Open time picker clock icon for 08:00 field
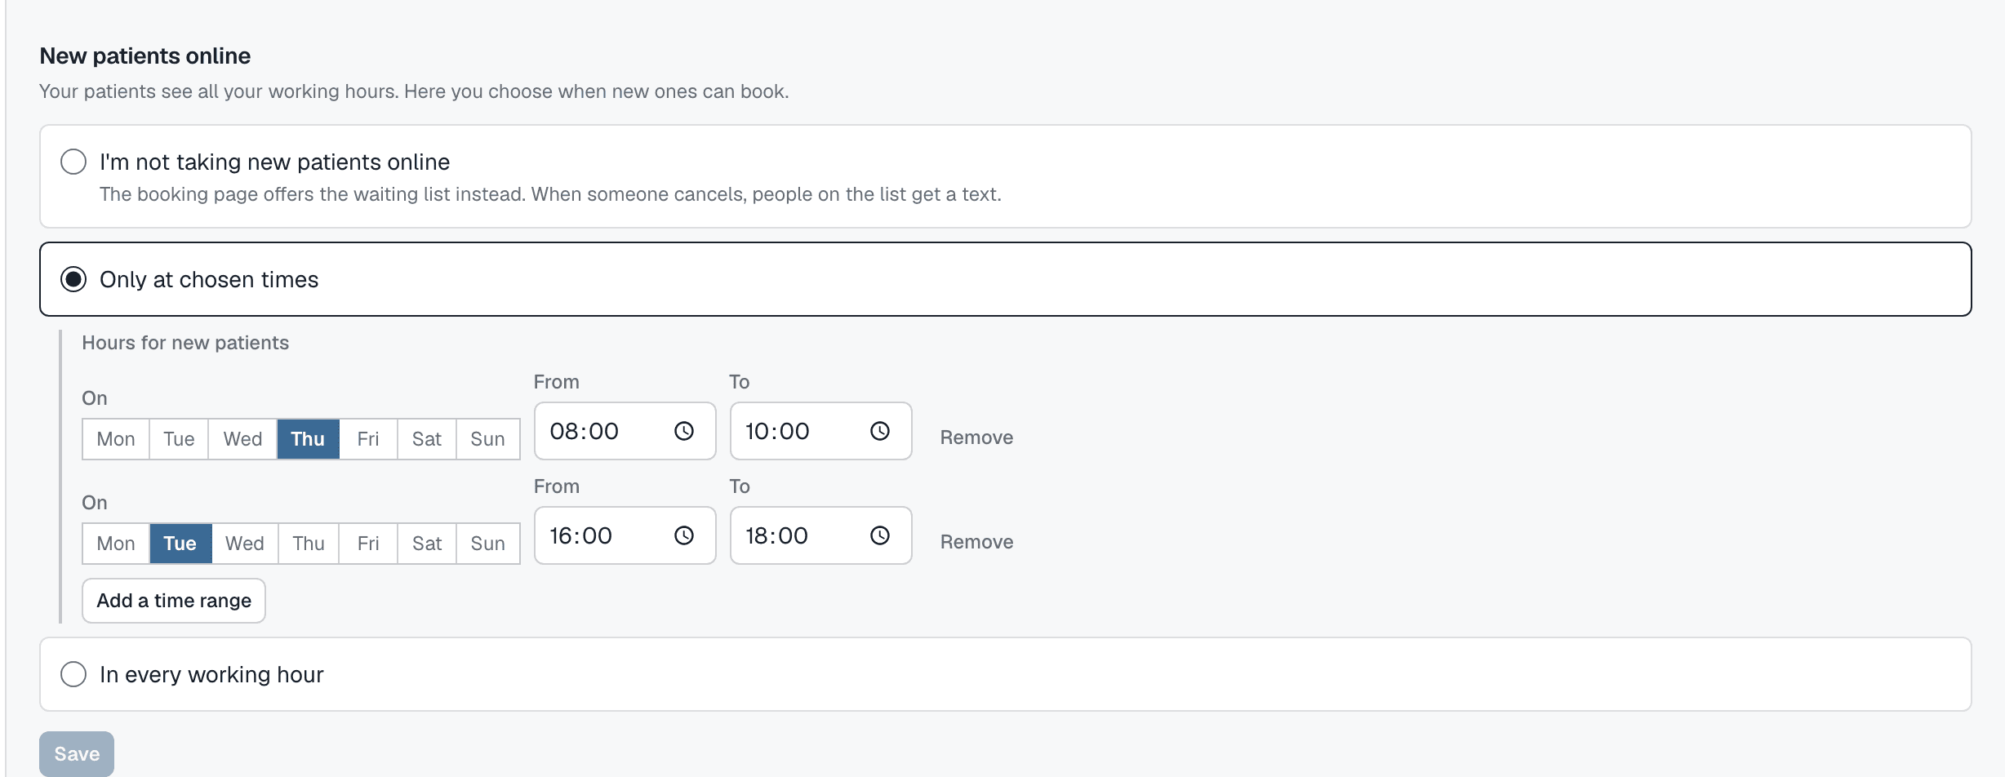 point(683,431)
